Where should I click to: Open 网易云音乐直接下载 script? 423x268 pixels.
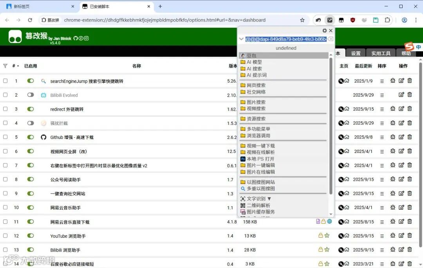[x=70, y=222]
